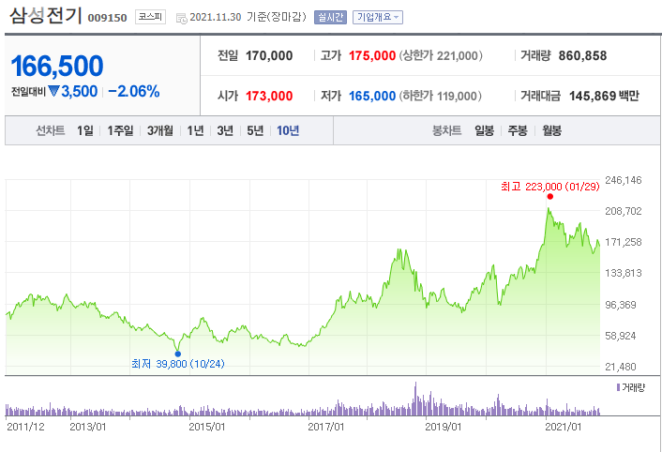Click the 거래량 value 860,858

pos(582,55)
